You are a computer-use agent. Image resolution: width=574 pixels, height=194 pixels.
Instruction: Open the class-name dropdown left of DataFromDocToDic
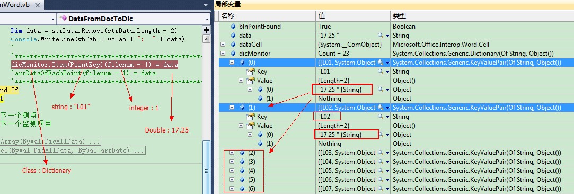(52, 19)
